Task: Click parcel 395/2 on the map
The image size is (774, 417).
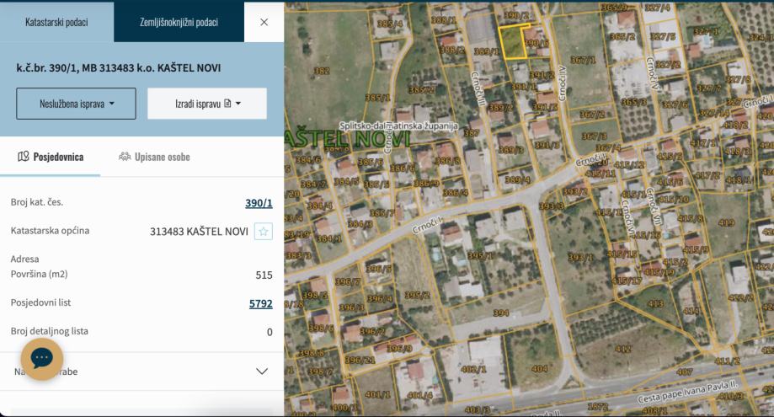Action: pyautogui.click(x=417, y=295)
